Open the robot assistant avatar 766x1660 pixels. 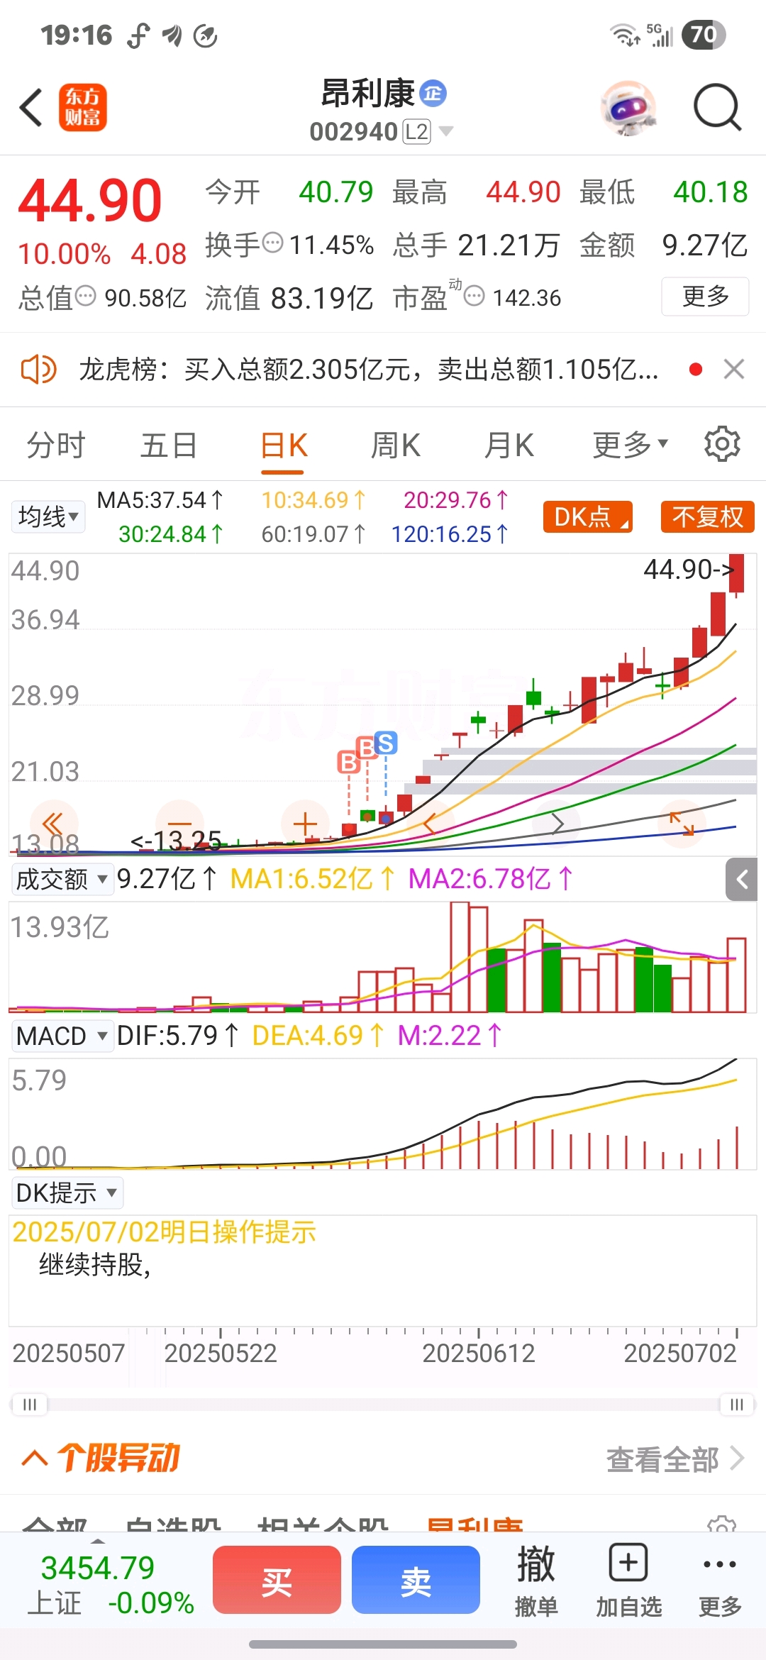click(x=628, y=108)
